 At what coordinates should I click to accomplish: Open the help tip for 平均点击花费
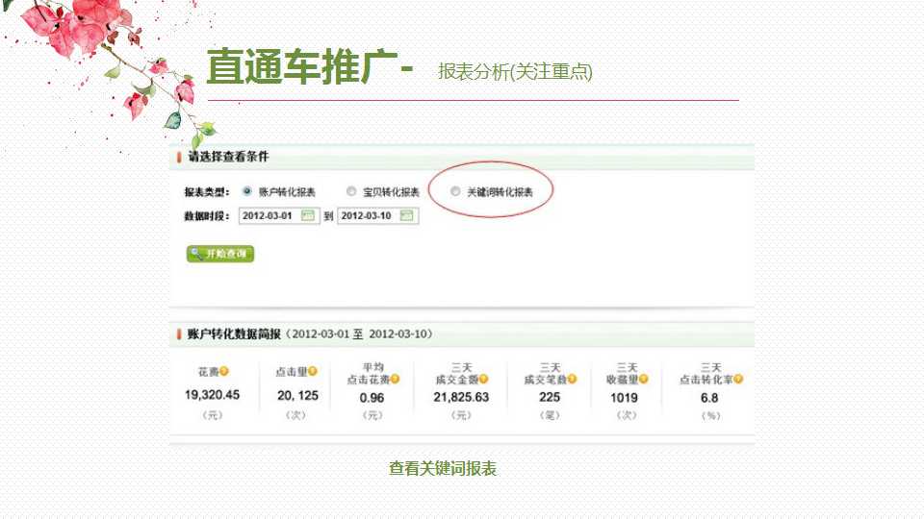tap(395, 380)
